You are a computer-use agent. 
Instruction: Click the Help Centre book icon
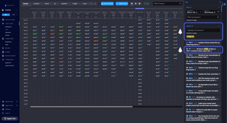click(3, 106)
